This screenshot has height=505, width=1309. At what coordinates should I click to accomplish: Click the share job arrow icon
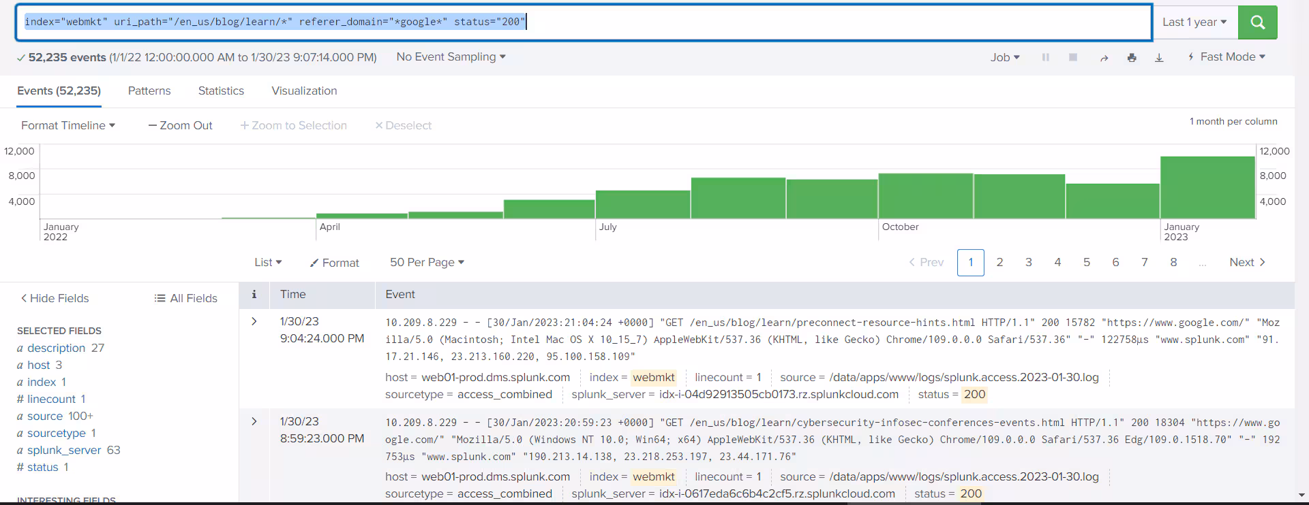1104,58
